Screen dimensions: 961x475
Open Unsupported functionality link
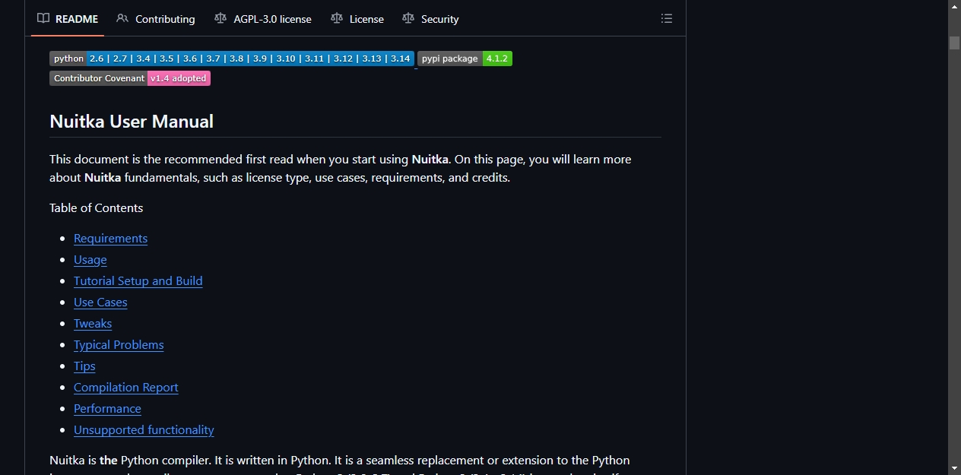pos(144,430)
